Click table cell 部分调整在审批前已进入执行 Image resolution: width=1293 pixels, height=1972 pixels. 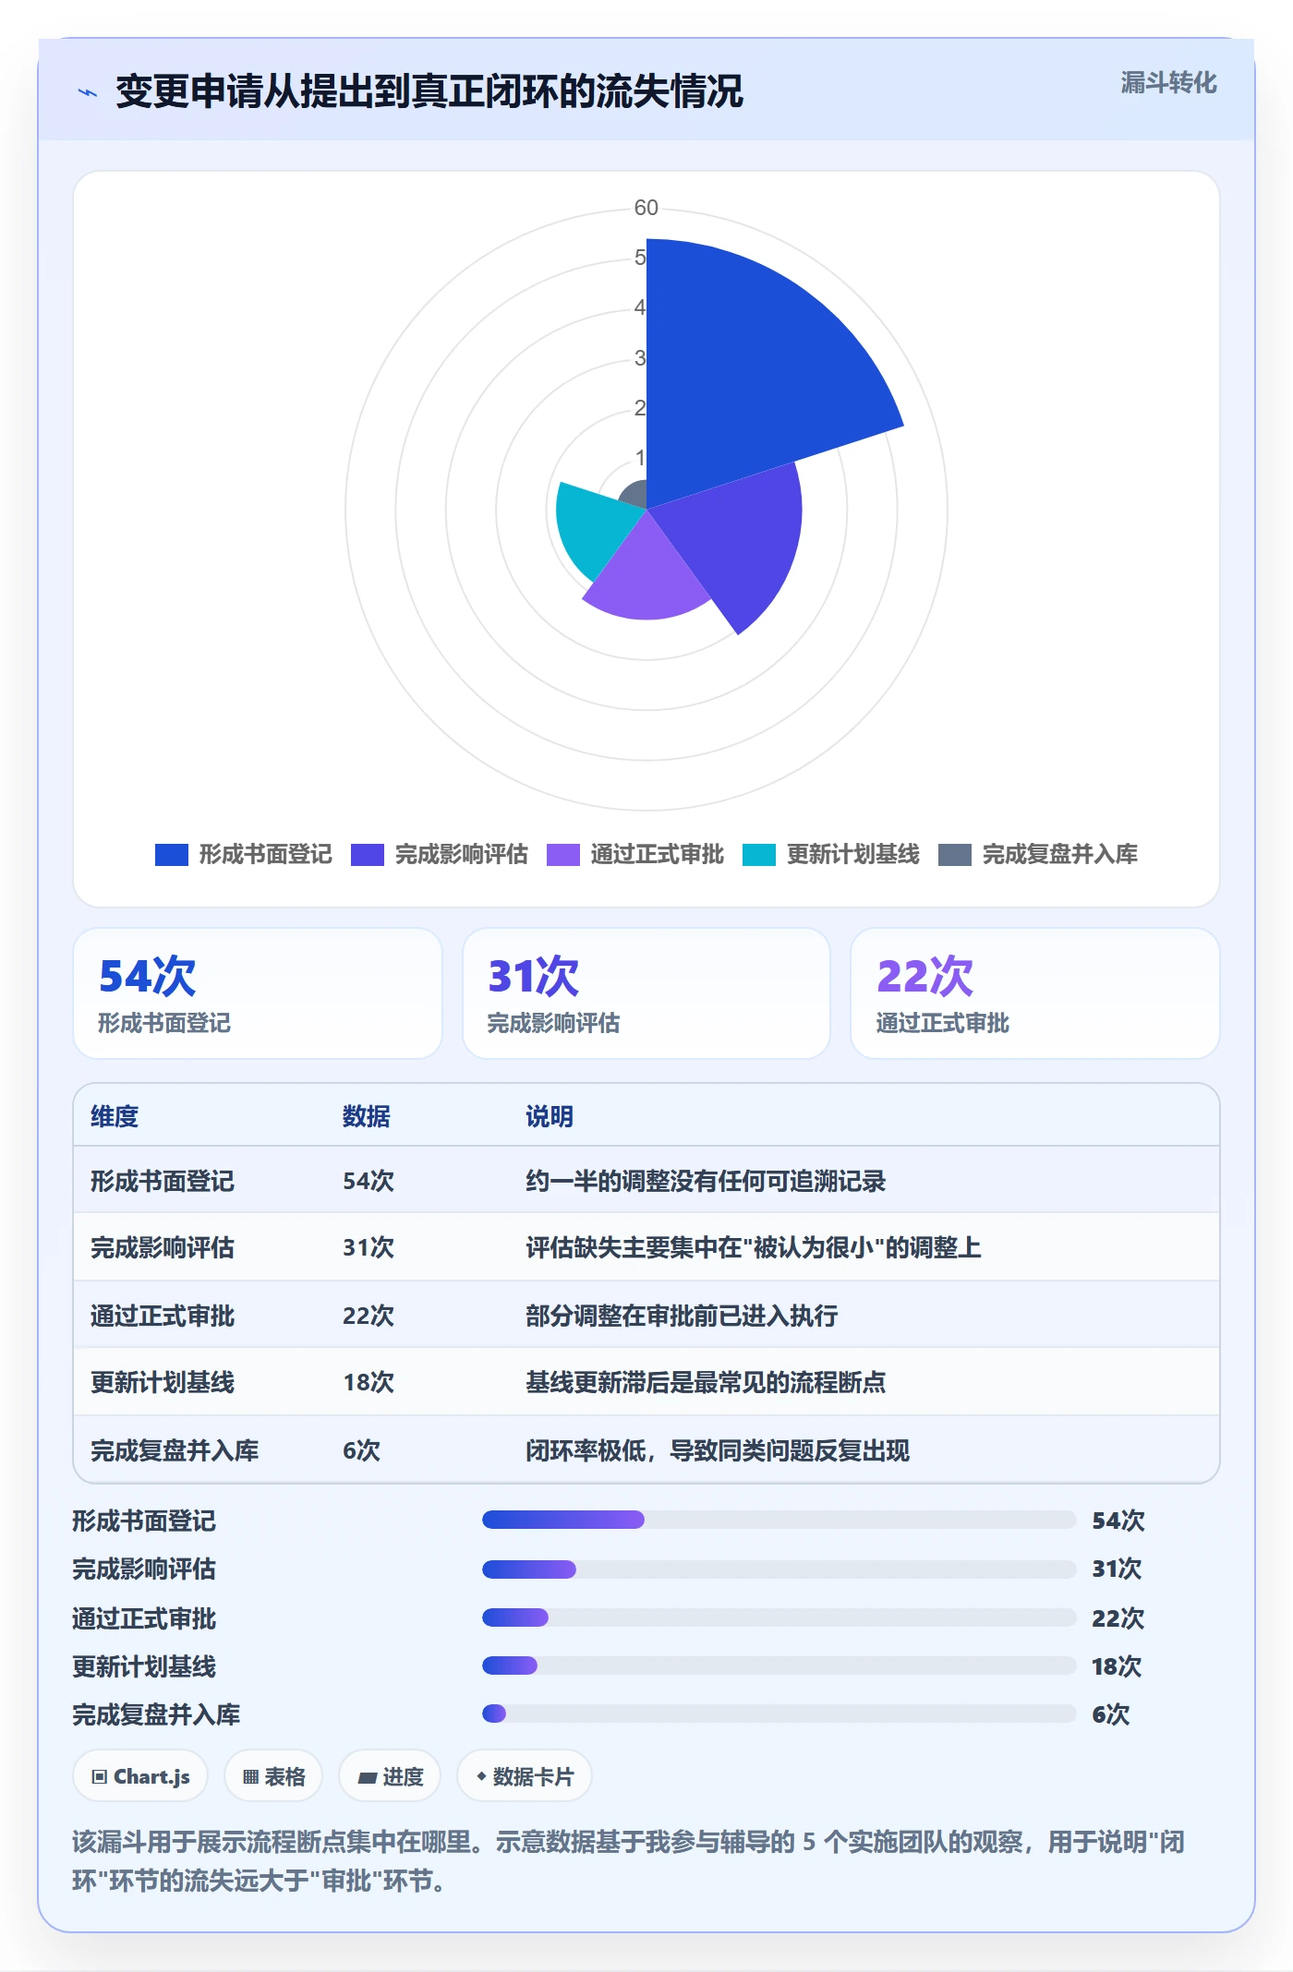point(682,1316)
